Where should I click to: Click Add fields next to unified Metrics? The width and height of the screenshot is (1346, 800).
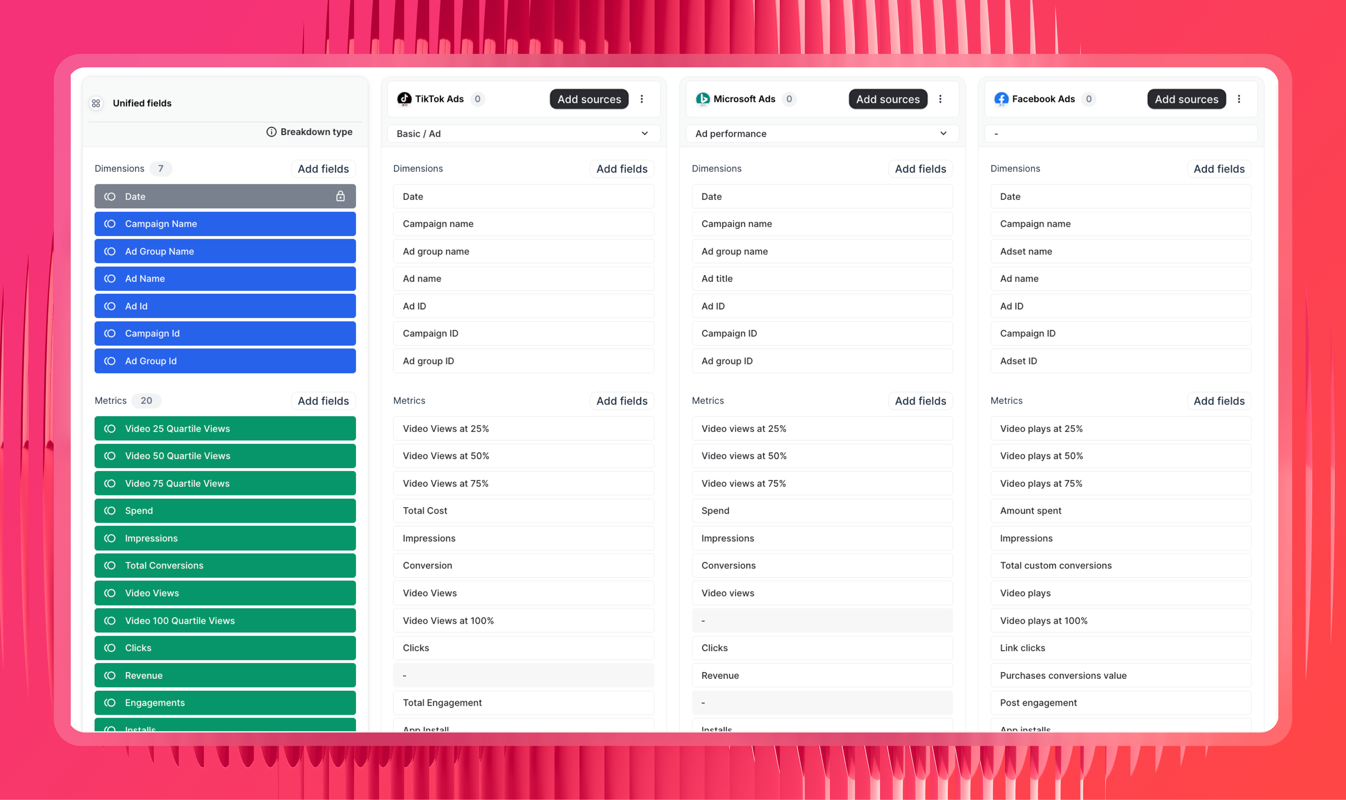323,401
